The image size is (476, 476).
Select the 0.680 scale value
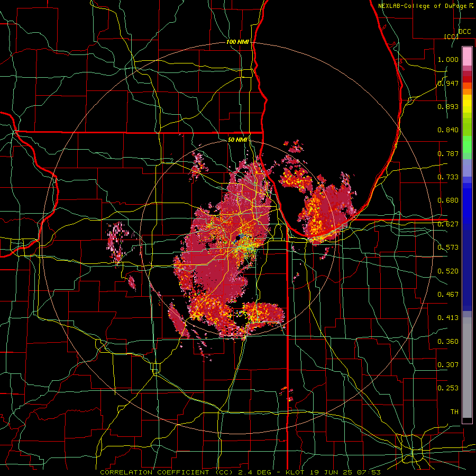(x=448, y=200)
